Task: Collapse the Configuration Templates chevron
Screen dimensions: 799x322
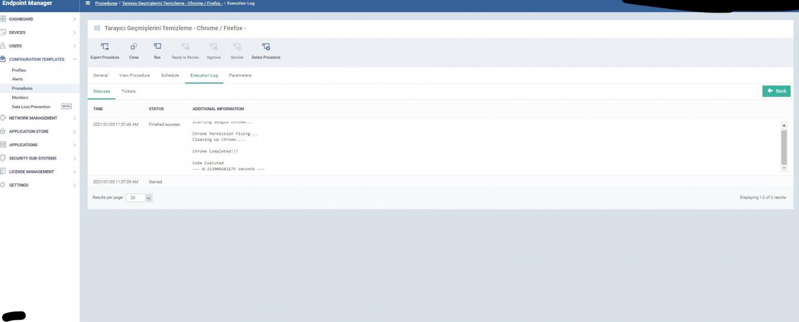Action: [x=74, y=59]
